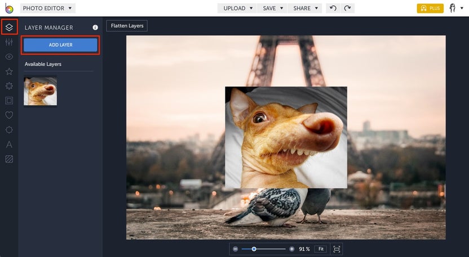
Task: Open the Upload dropdown menu
Action: tap(237, 8)
